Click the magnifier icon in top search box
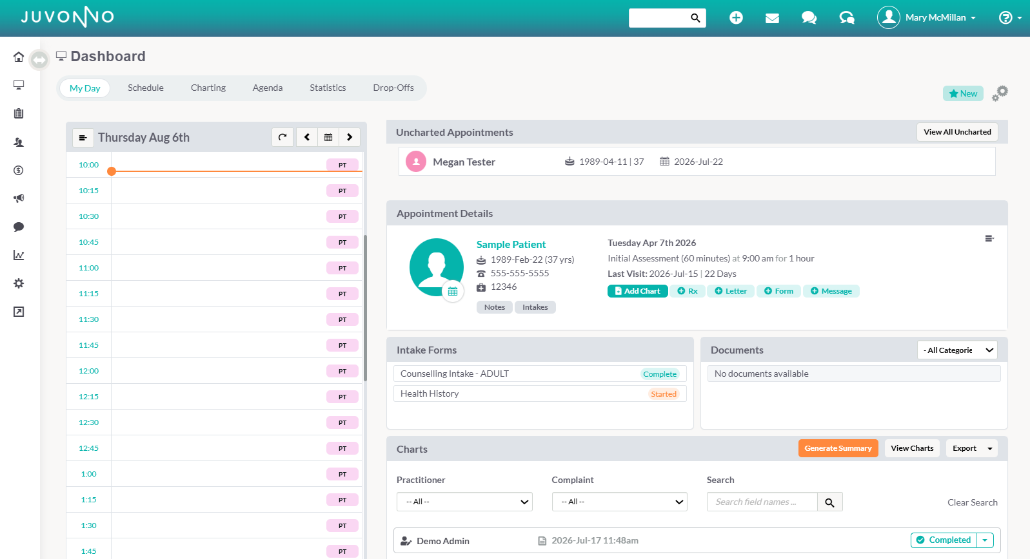 click(695, 18)
